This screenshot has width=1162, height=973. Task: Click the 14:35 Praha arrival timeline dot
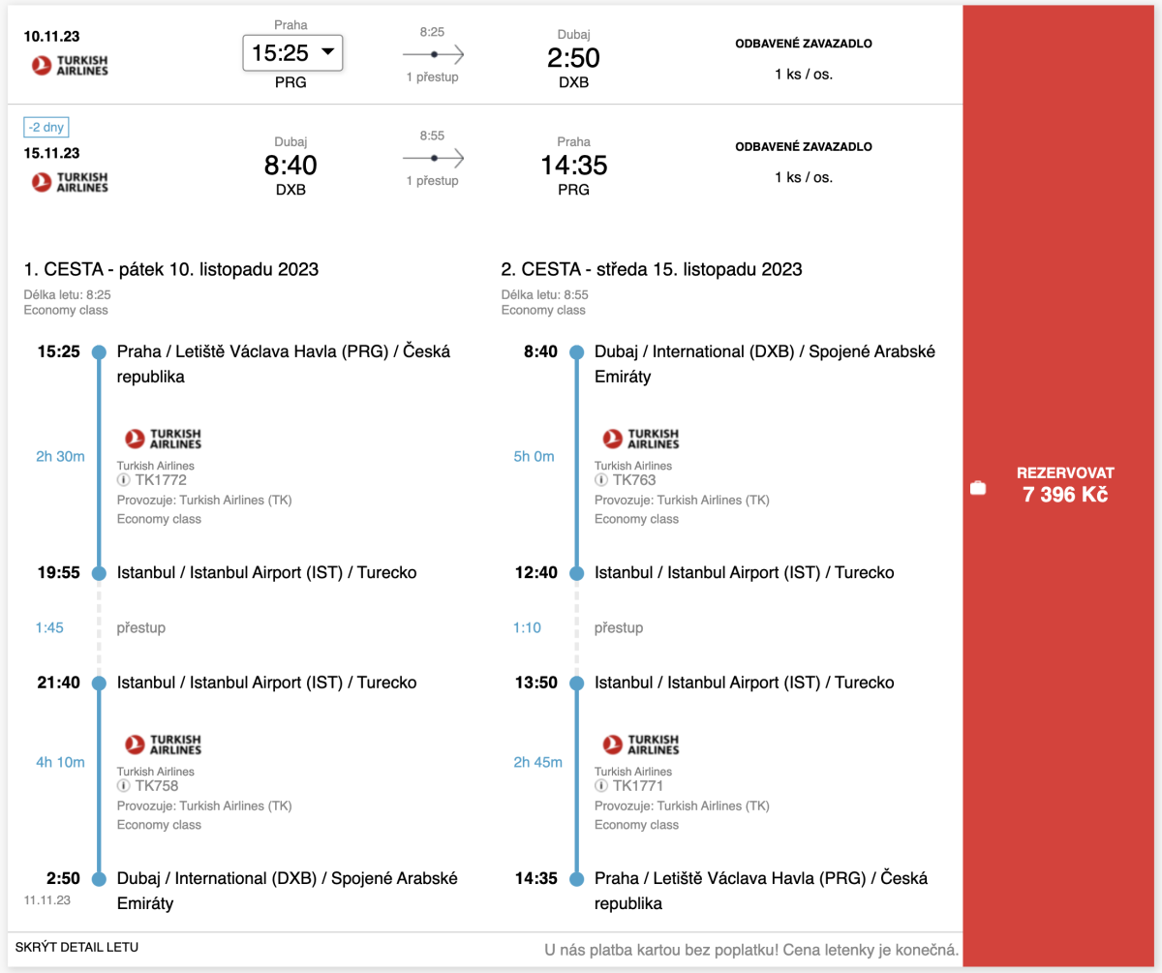click(x=576, y=879)
